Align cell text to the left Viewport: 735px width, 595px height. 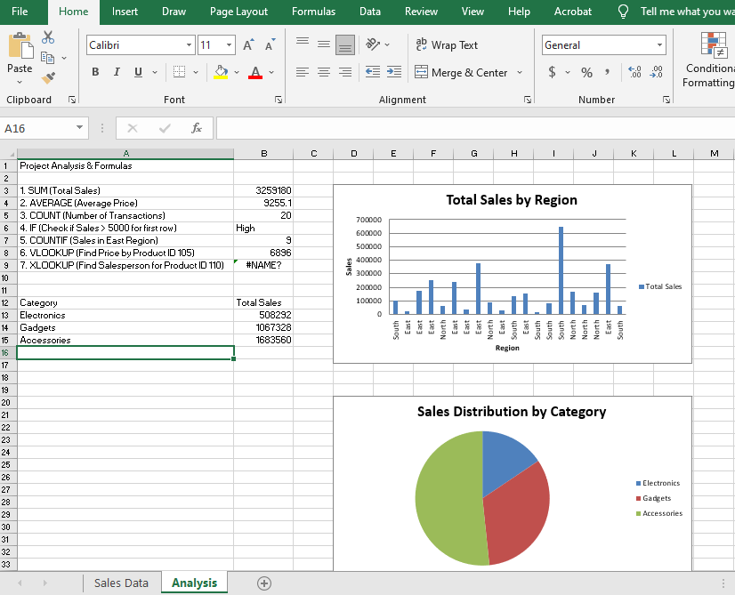303,72
